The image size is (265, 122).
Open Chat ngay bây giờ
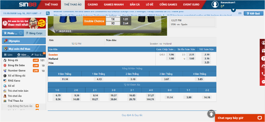click(x=240, y=118)
